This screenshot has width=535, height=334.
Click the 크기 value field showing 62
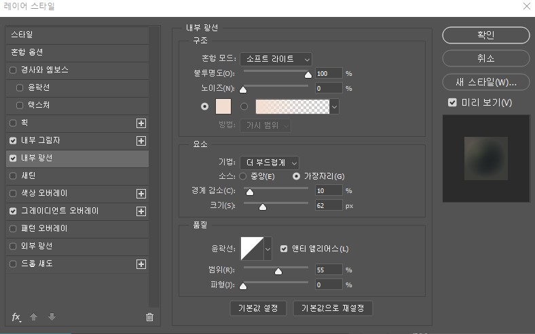[329, 206]
